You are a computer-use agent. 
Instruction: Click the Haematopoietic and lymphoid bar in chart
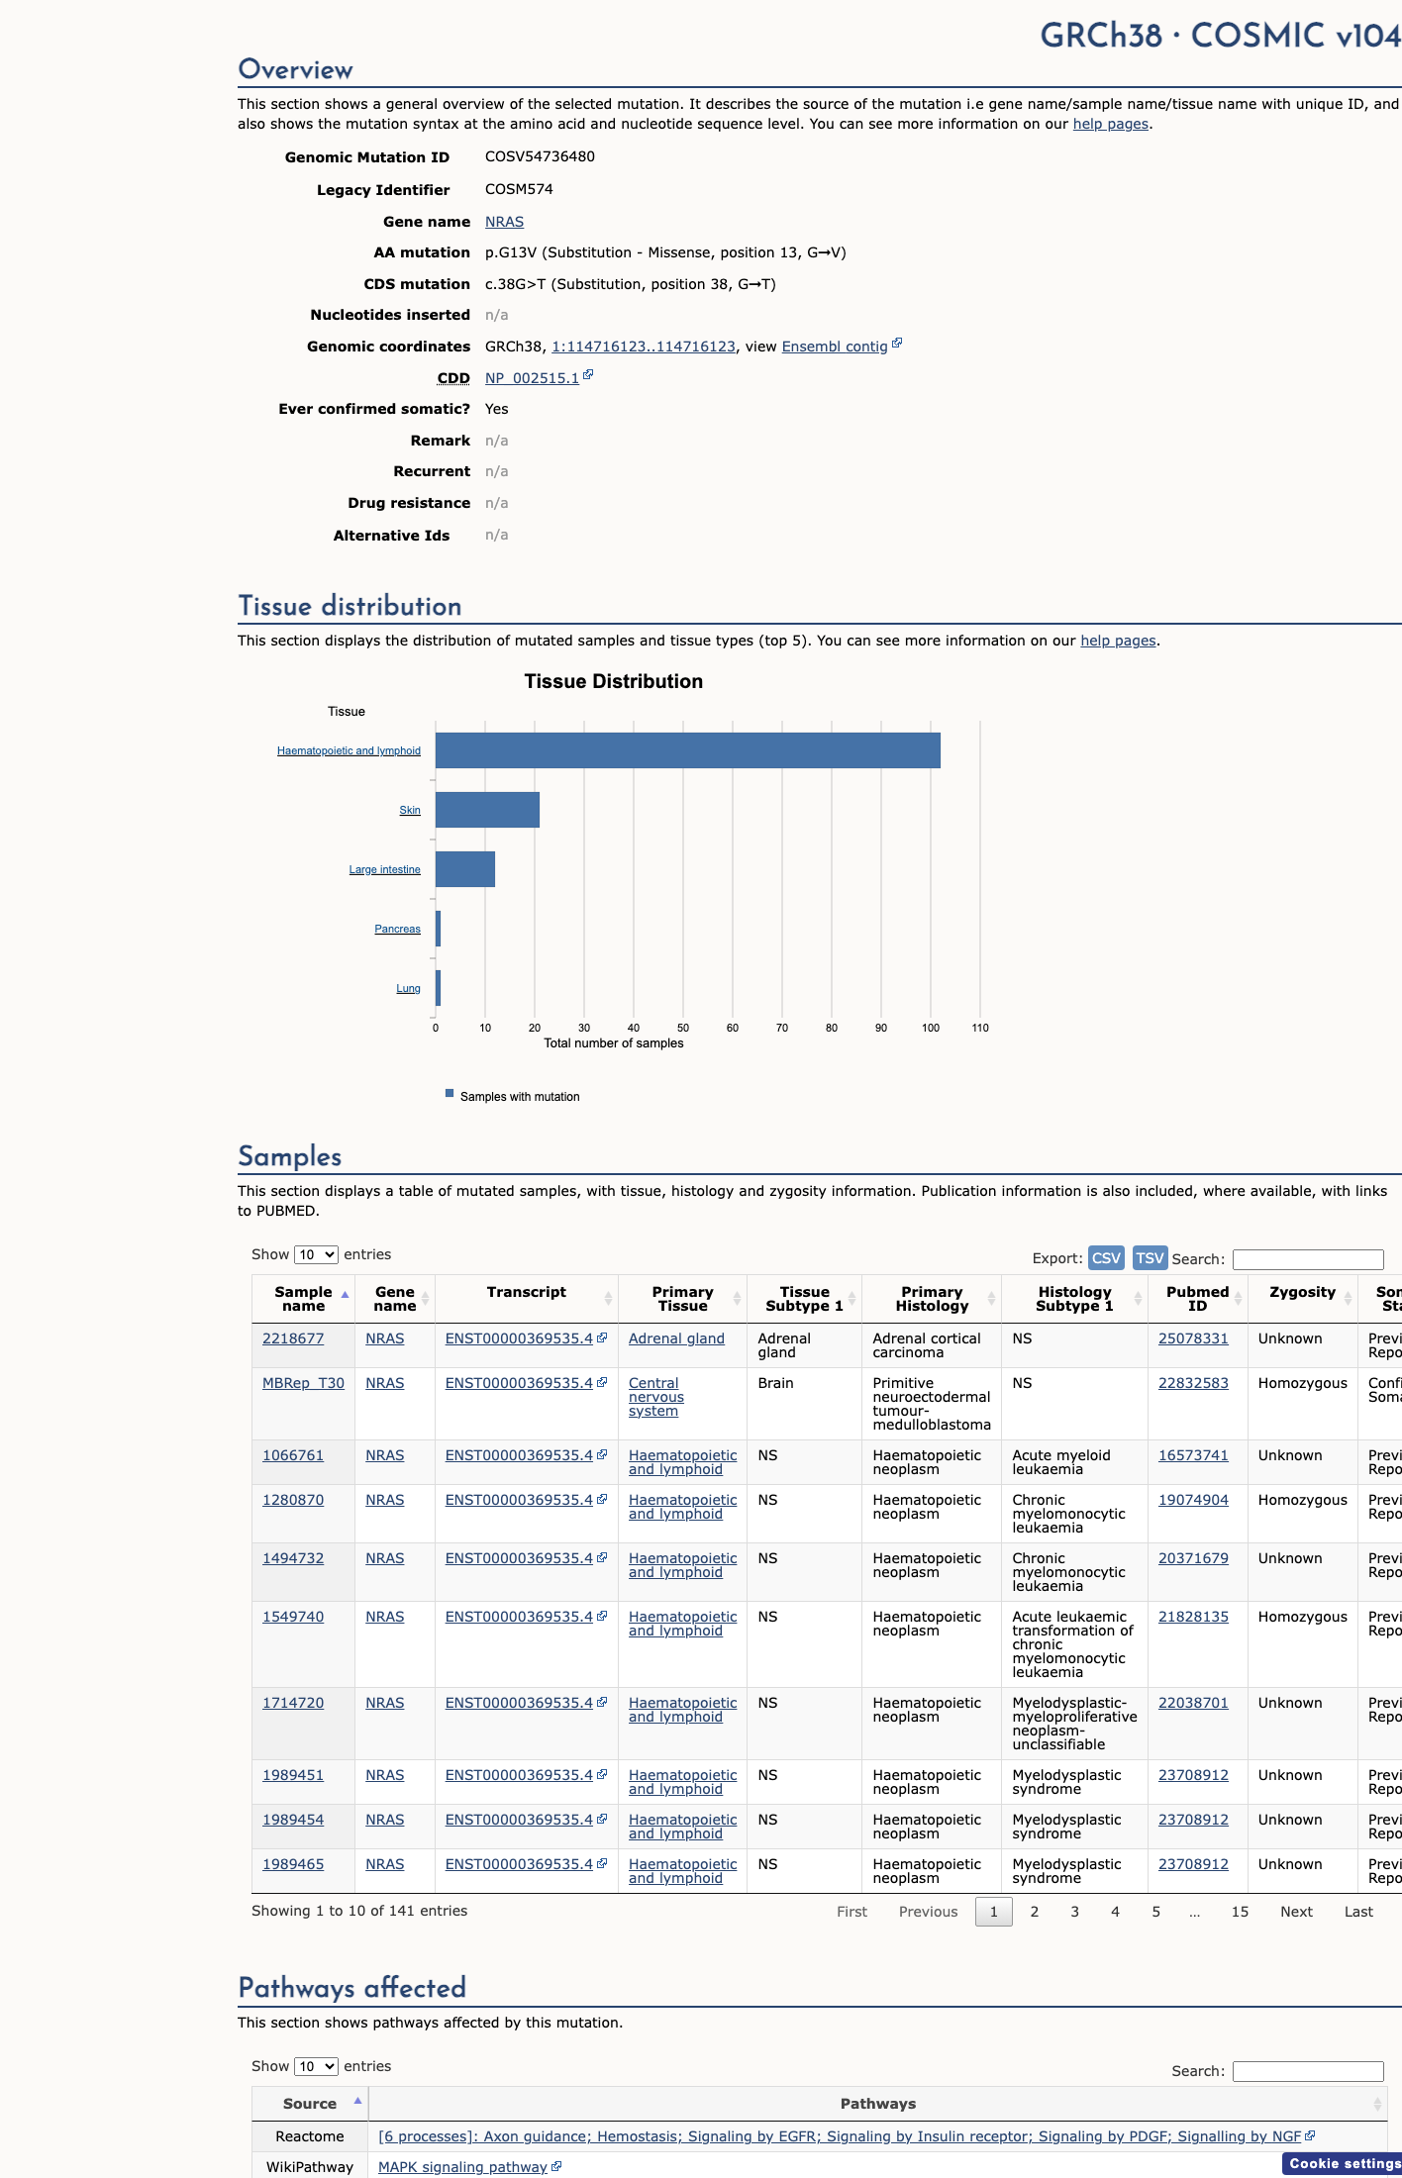tap(688, 750)
